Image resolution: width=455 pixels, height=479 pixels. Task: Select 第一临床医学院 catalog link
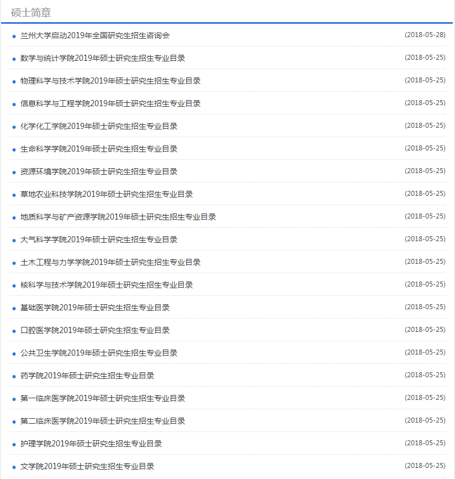point(103,398)
